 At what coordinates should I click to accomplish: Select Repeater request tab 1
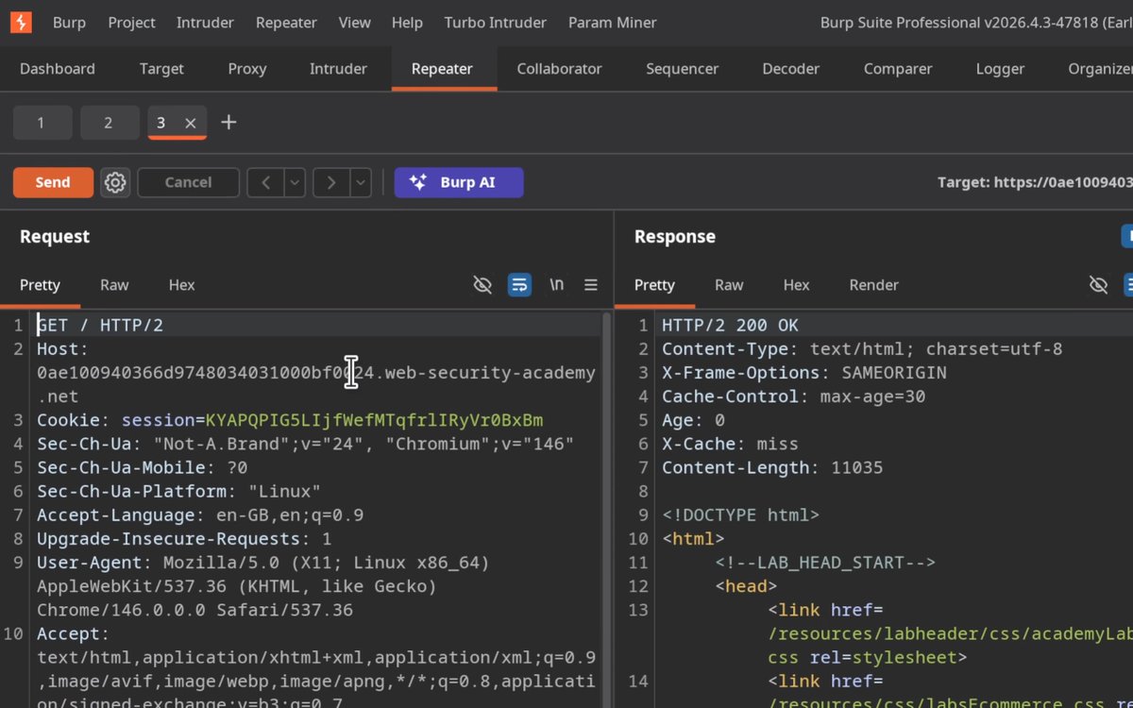pyautogui.click(x=42, y=123)
